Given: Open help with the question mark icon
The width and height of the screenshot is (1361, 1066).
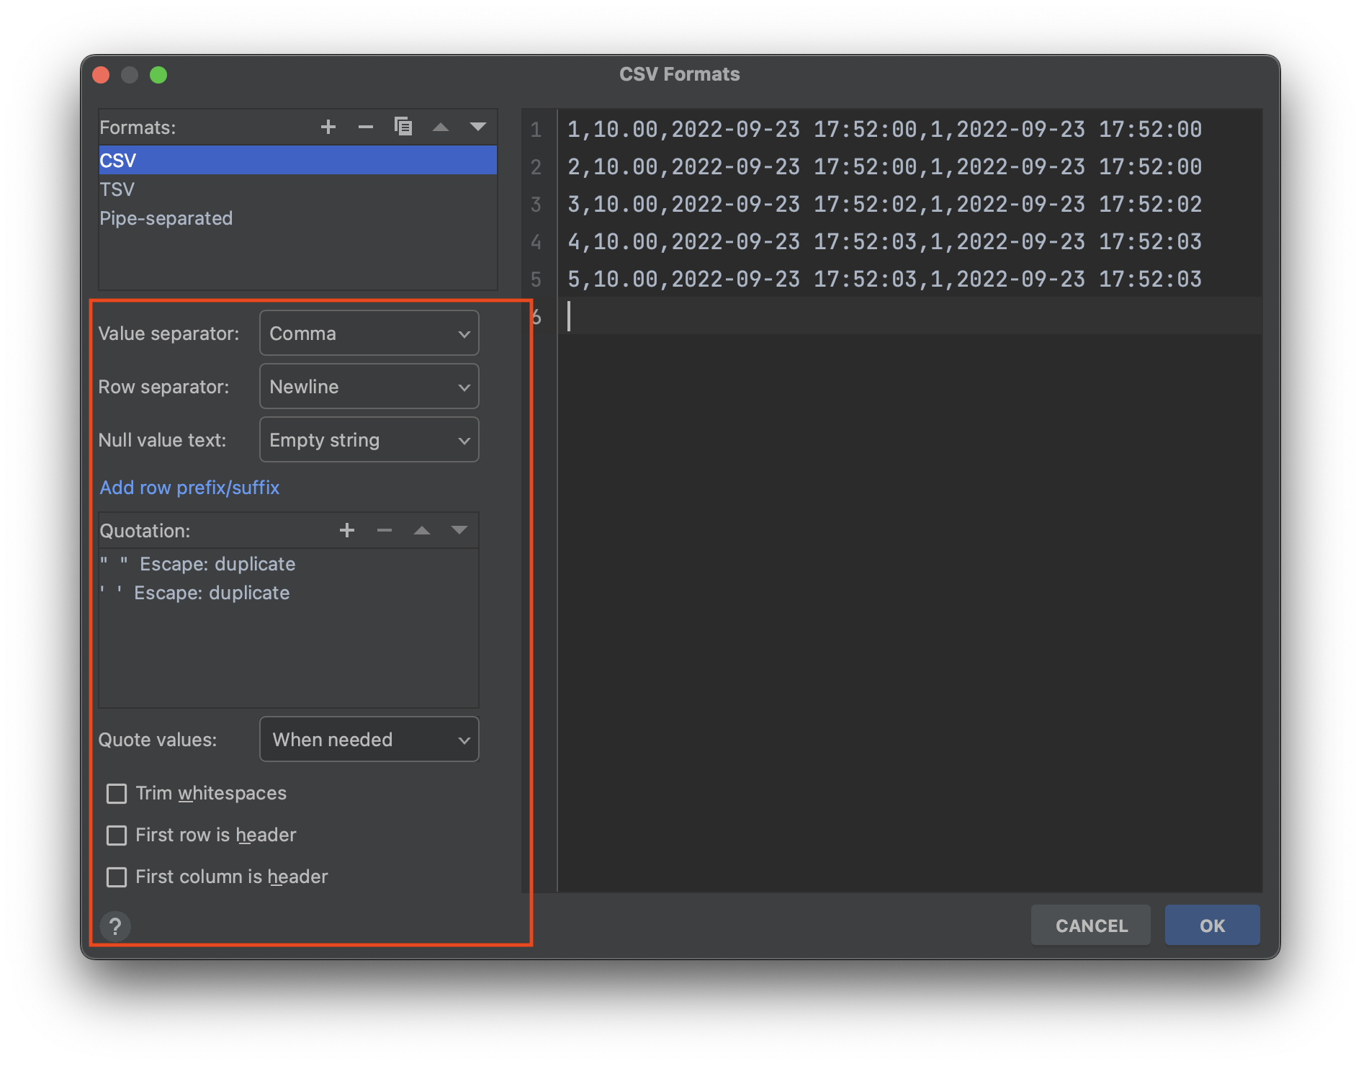Looking at the screenshot, I should point(115,926).
